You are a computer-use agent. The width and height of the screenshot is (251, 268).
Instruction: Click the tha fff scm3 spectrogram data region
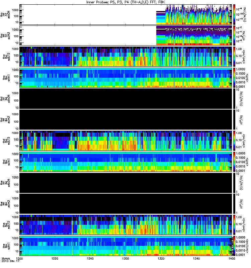[x=194, y=36]
